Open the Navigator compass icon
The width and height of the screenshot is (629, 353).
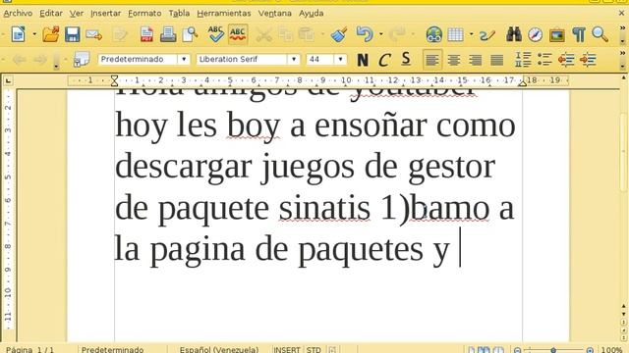coord(535,35)
